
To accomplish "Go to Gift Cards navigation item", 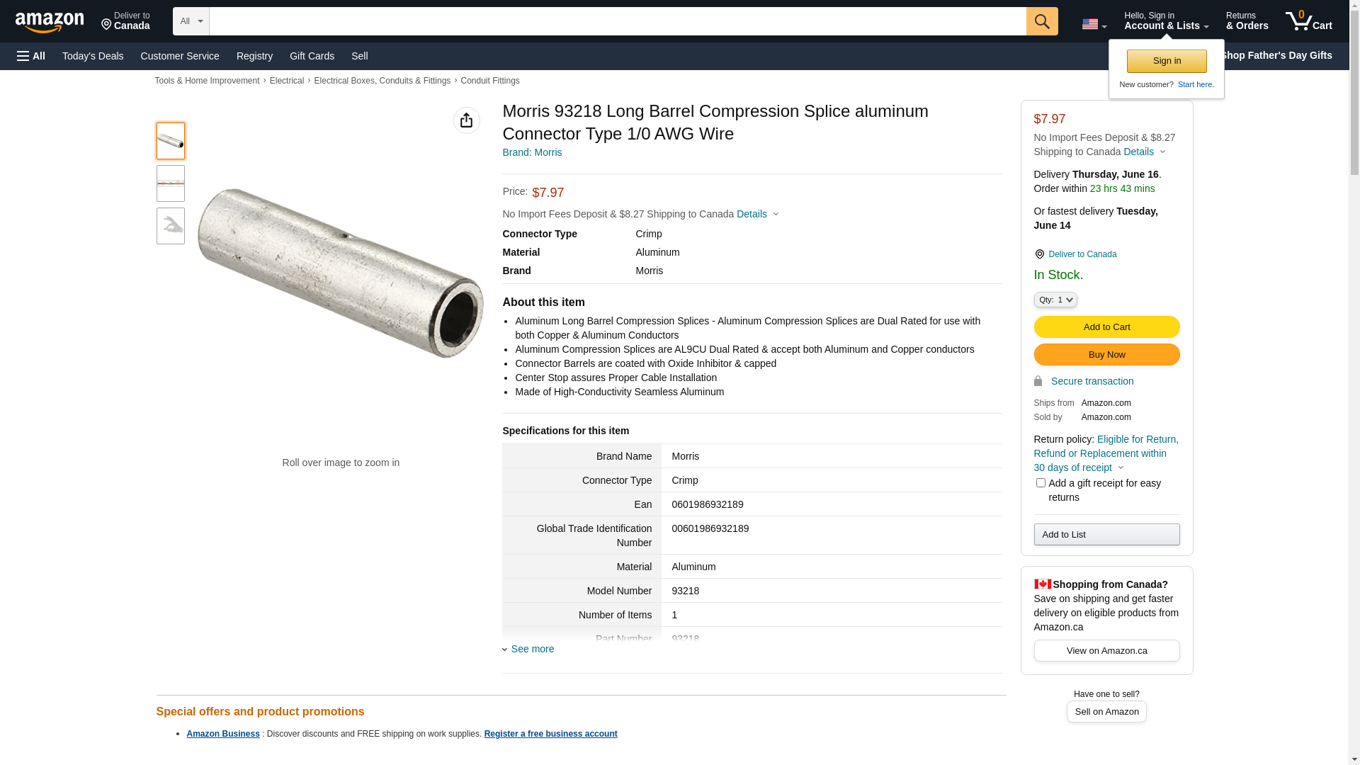I will click(x=312, y=56).
